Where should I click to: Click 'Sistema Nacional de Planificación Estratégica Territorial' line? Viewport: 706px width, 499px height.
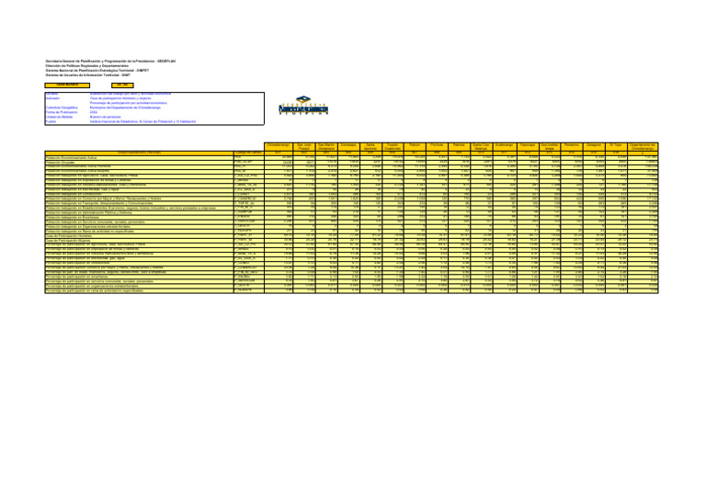click(97, 70)
